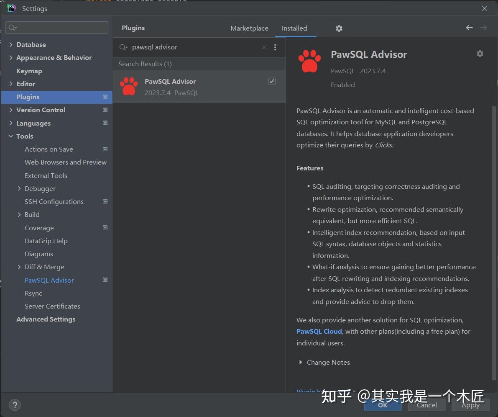This screenshot has height=417, width=498.
Task: Toggle the Version Control settings indicator
Action: (x=105, y=110)
